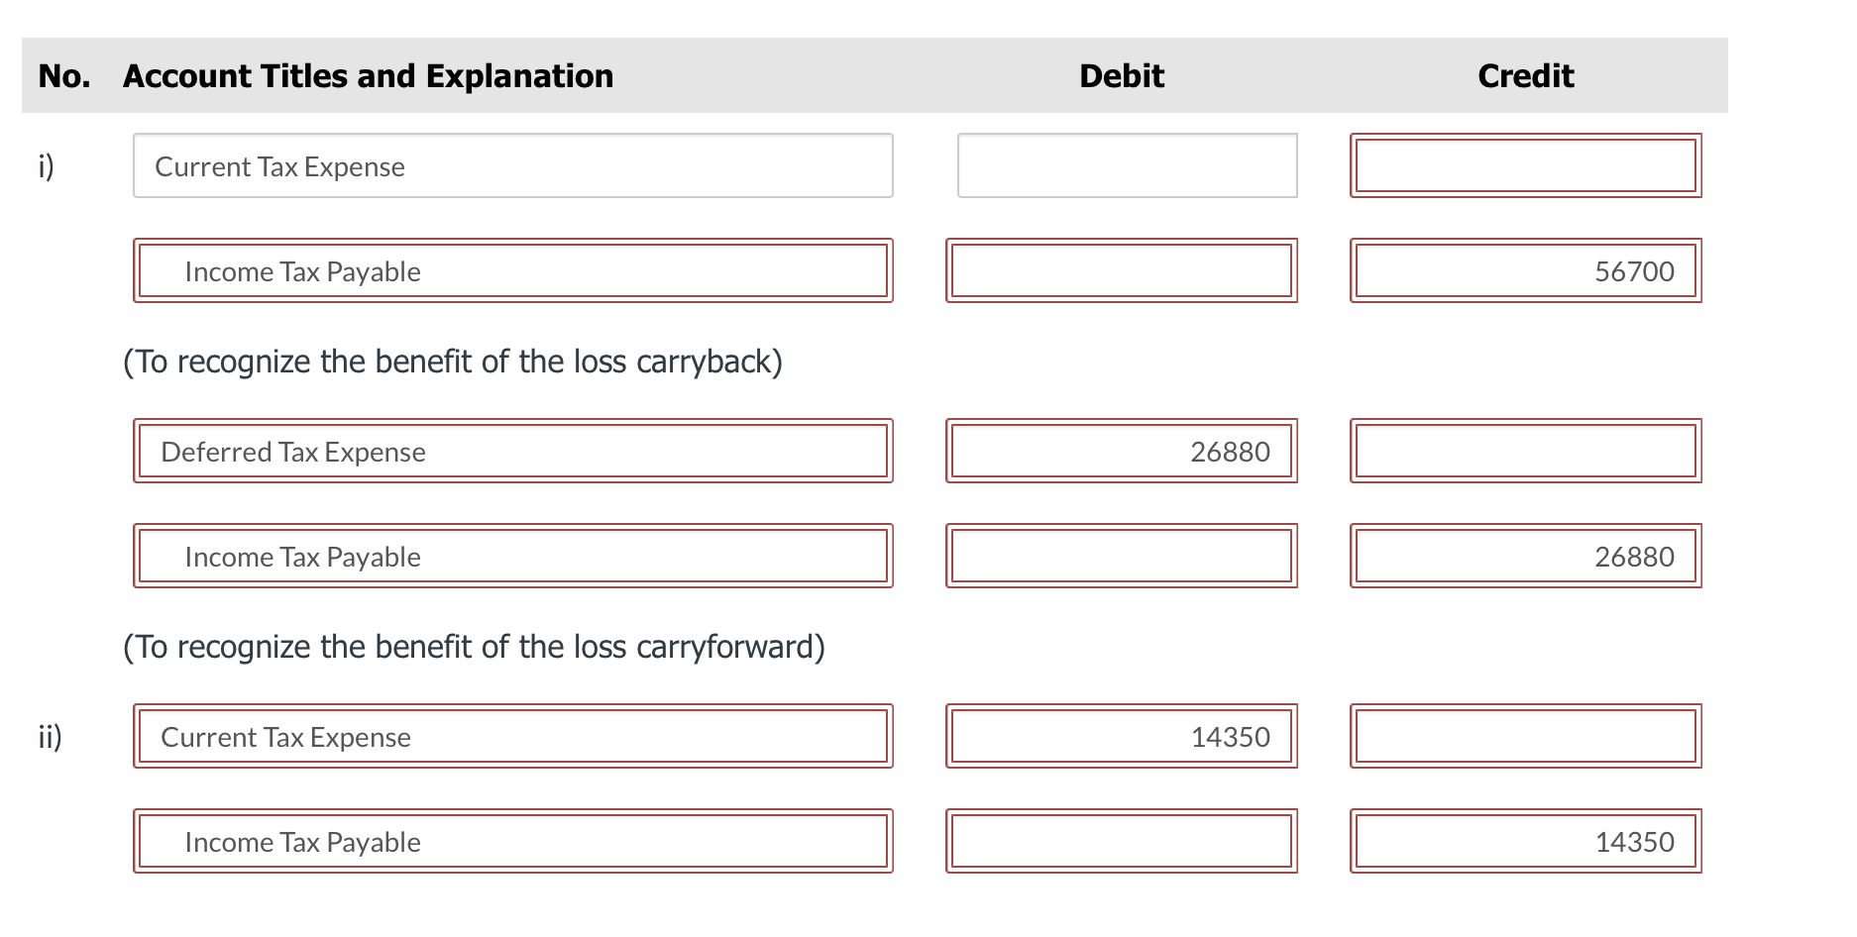Click the Debit column header
Screen dimensions: 1857x937
tap(1120, 75)
